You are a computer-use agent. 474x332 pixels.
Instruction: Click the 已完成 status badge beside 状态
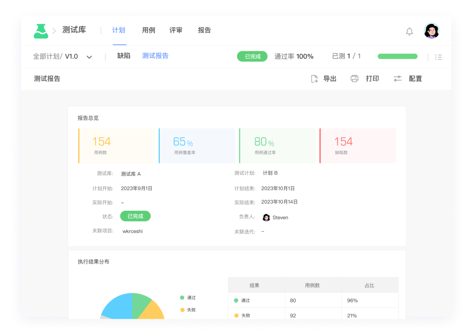tap(136, 216)
